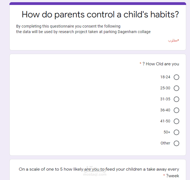Click the '41-50' option label text
Viewport: 190px width, 180px height.
(x=165, y=121)
